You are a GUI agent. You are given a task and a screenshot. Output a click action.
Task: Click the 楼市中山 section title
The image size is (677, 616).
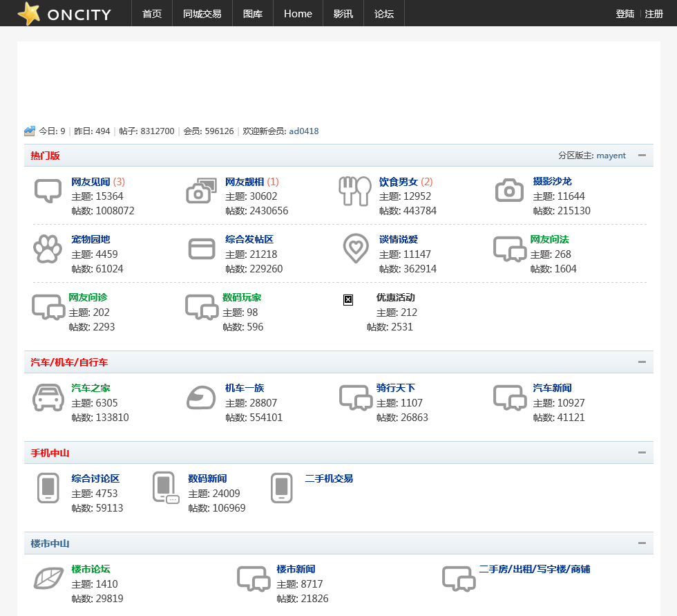coord(50,543)
